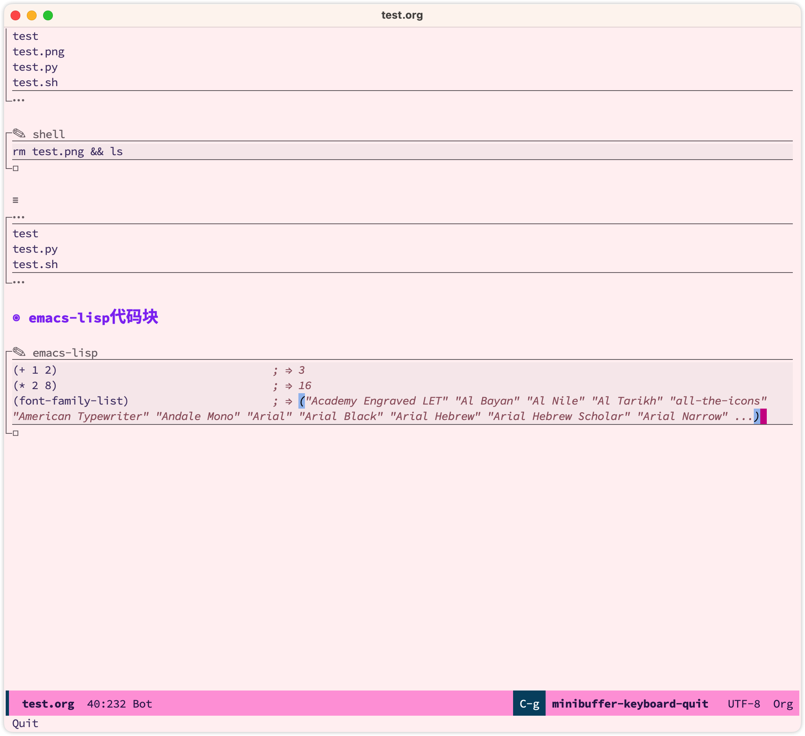Click the emacs-lisp language label beside the pencil
Viewport: 805px width, 736px height.
pyautogui.click(x=65, y=353)
